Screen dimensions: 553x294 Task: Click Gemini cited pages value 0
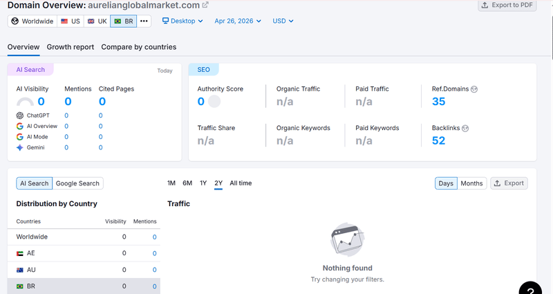coord(100,147)
